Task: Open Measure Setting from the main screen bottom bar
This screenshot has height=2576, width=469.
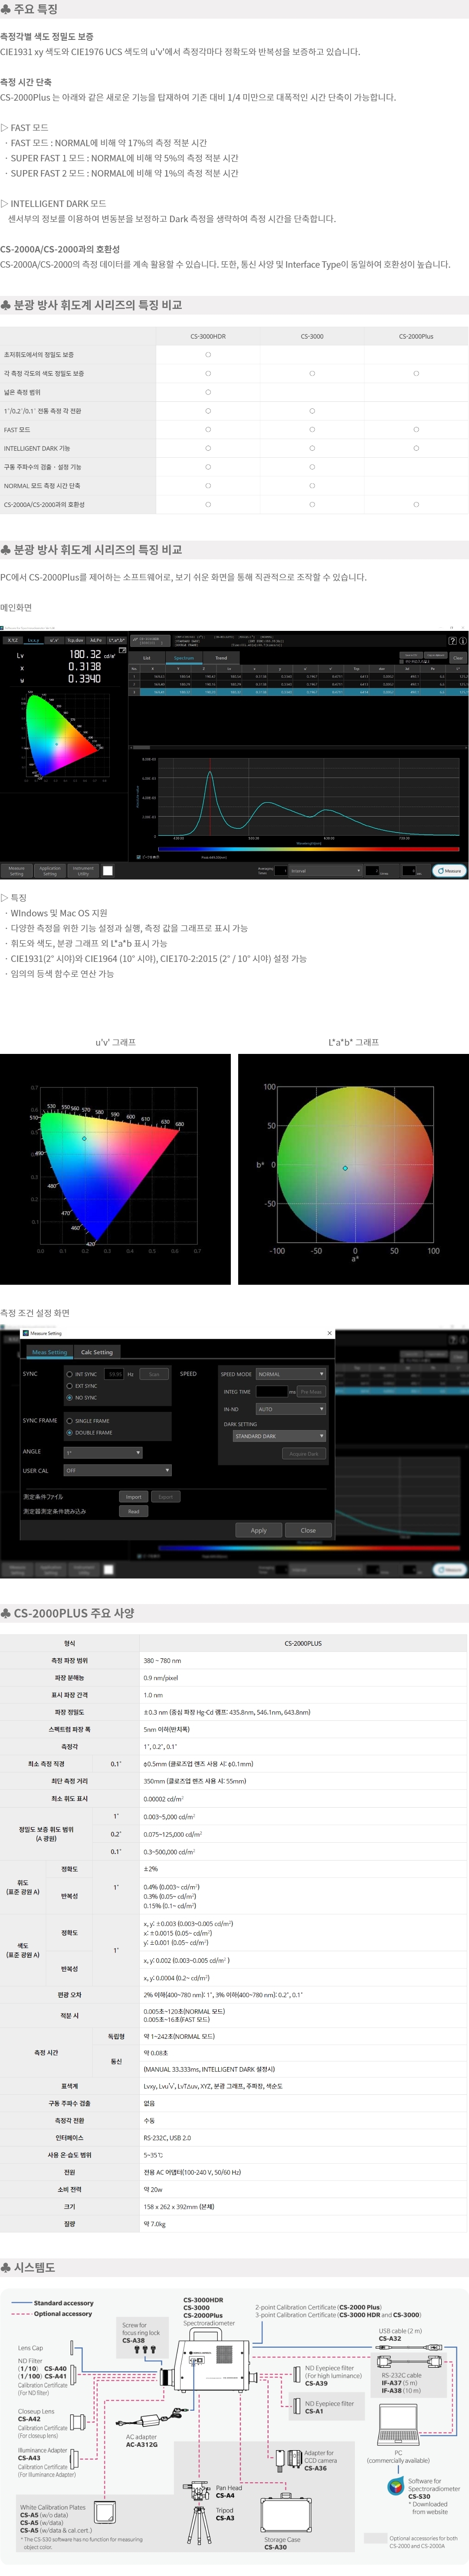Action: point(16,871)
